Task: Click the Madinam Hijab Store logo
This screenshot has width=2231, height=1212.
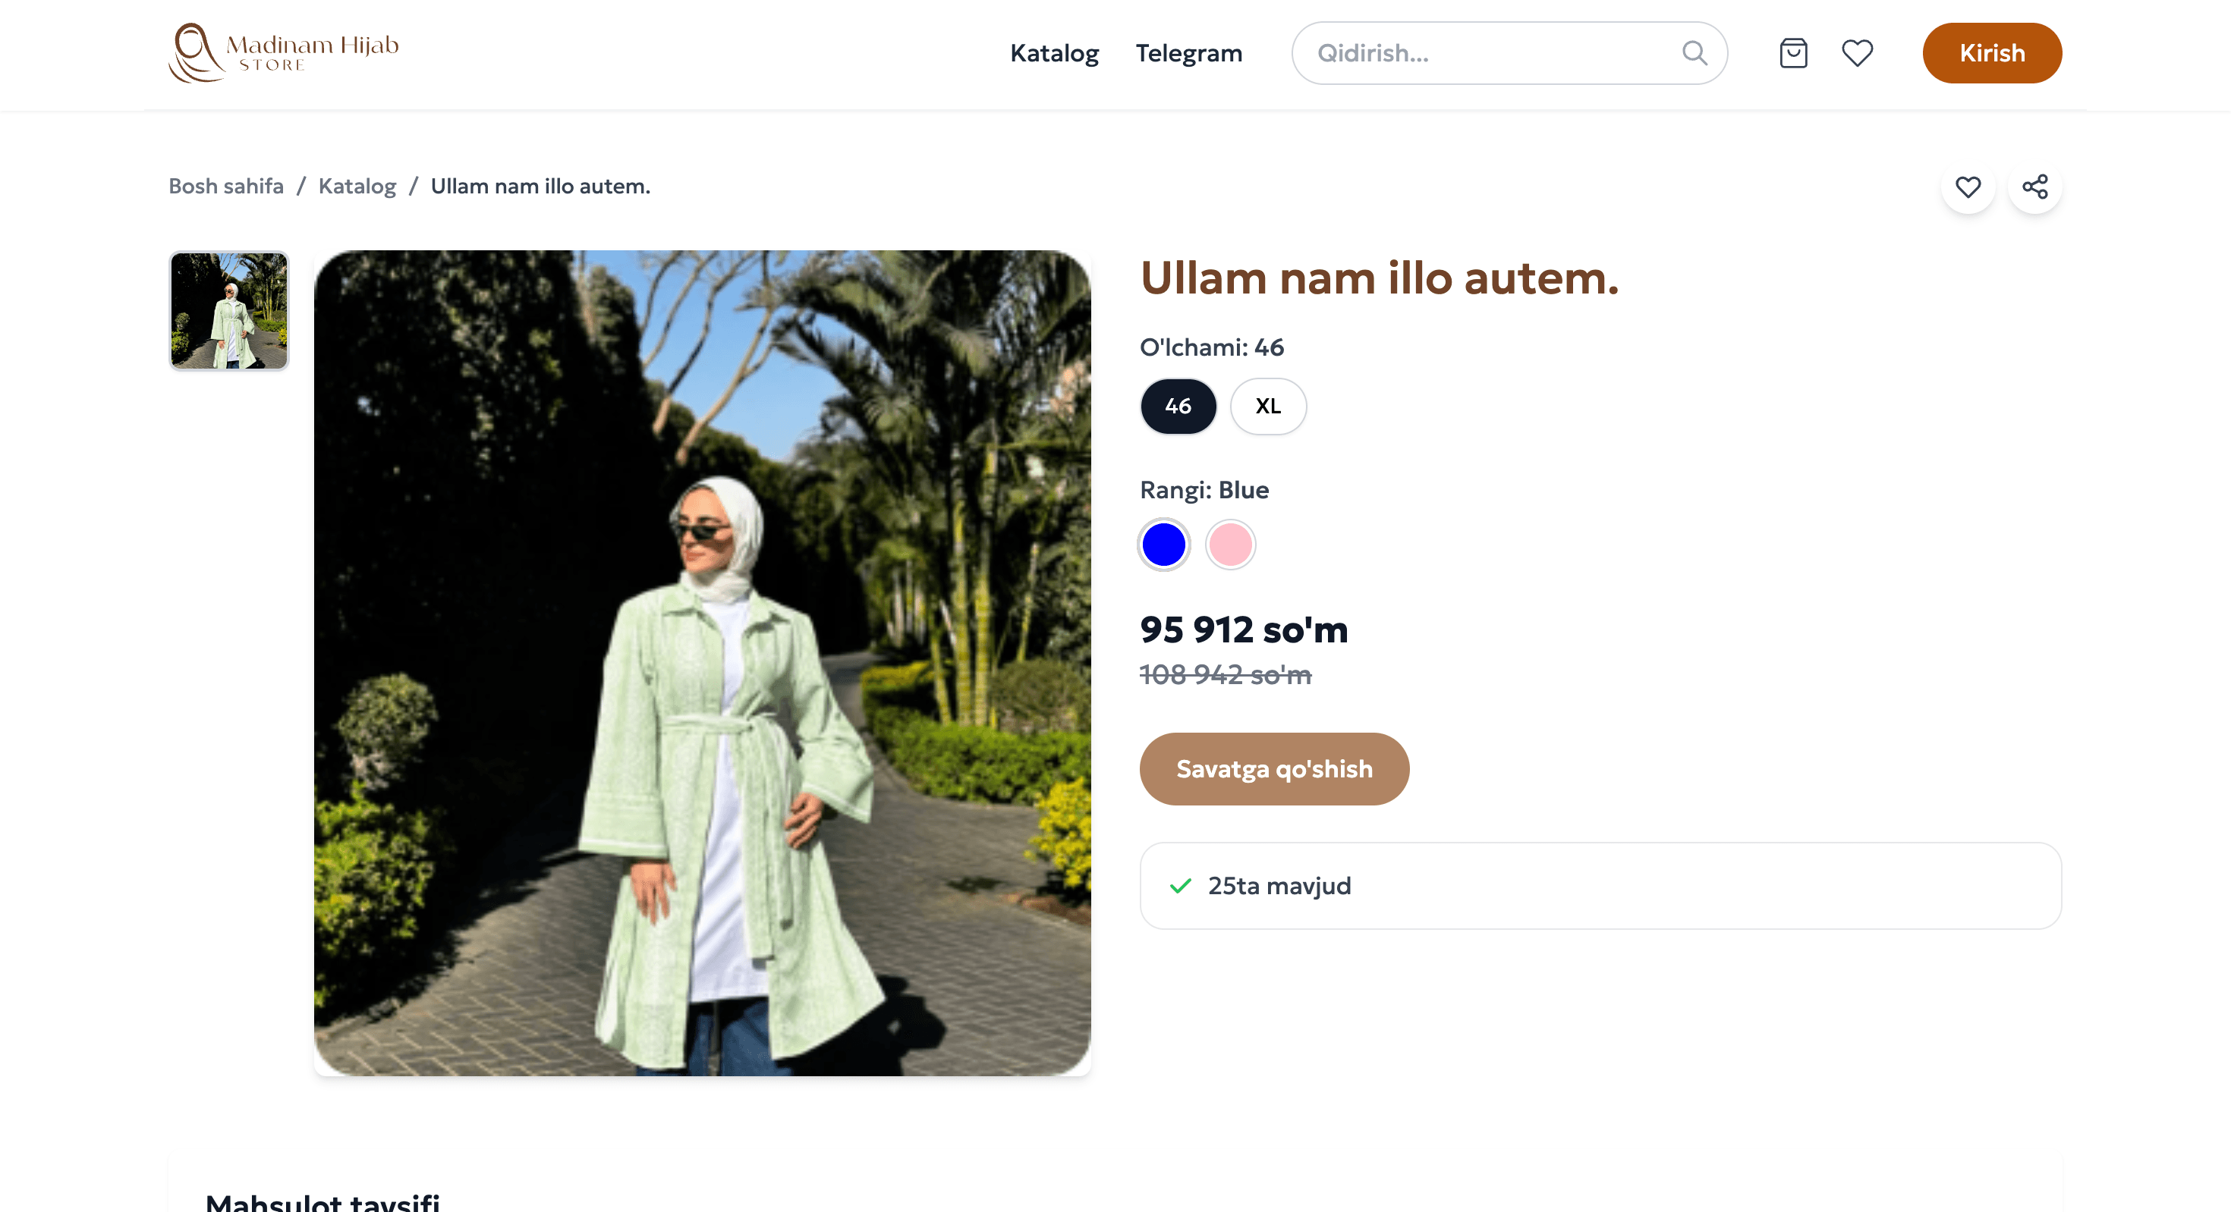Action: tap(286, 53)
